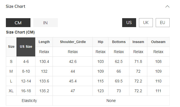Click the Length column header

[44, 42]
